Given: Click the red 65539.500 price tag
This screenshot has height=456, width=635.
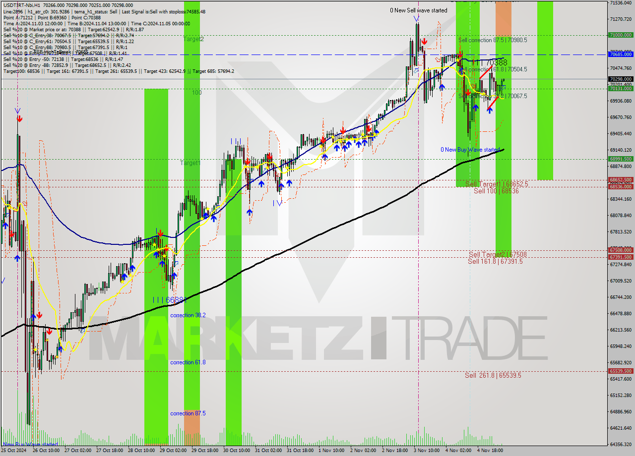Looking at the screenshot, I should (x=621, y=371).
